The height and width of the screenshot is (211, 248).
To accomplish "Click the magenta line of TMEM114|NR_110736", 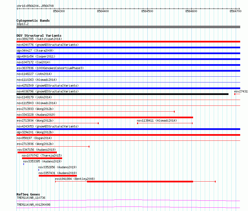I will pos(128,200).
